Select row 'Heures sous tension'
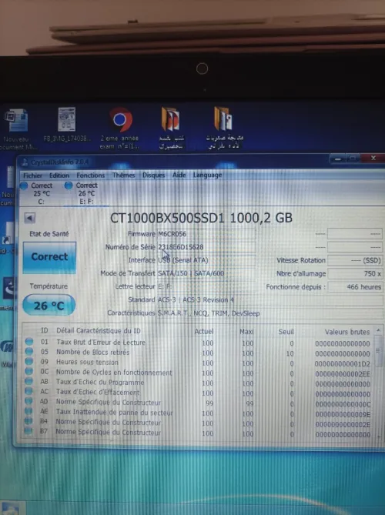This screenshot has height=515, width=385. (199, 363)
